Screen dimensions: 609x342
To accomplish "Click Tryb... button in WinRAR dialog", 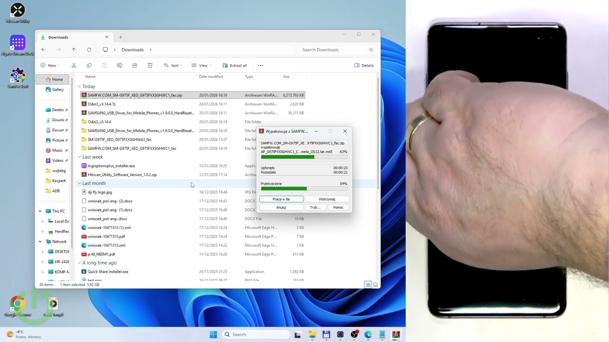I will point(315,208).
